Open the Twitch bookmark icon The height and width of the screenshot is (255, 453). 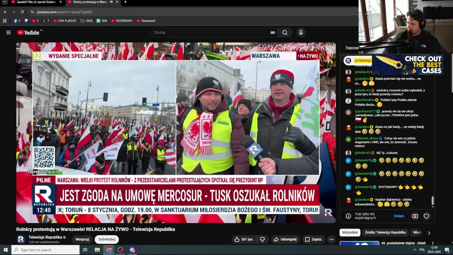[26, 21]
